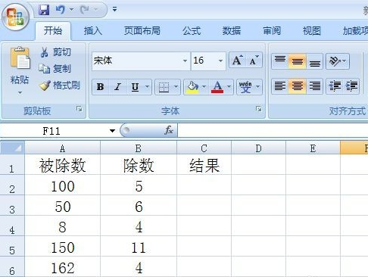Open the underline style dropdown arrow
The width and height of the screenshot is (371, 277).
coord(148,87)
